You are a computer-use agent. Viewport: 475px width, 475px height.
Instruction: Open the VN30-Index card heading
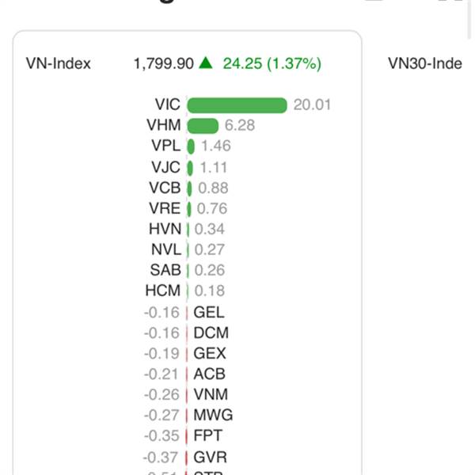coord(424,63)
